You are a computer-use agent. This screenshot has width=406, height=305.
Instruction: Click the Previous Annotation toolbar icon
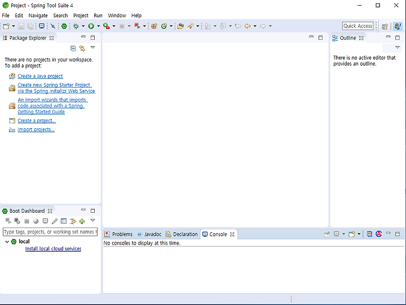pos(223,26)
